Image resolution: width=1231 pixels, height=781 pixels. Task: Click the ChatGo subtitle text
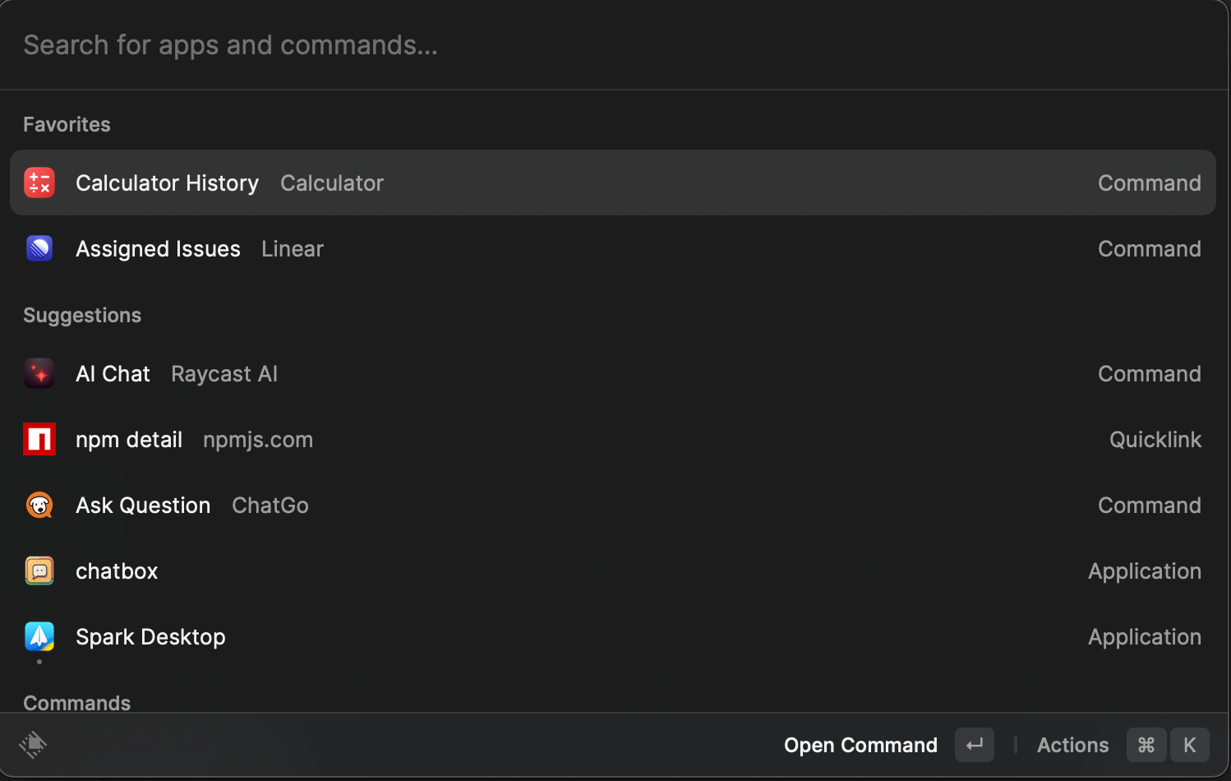point(270,506)
